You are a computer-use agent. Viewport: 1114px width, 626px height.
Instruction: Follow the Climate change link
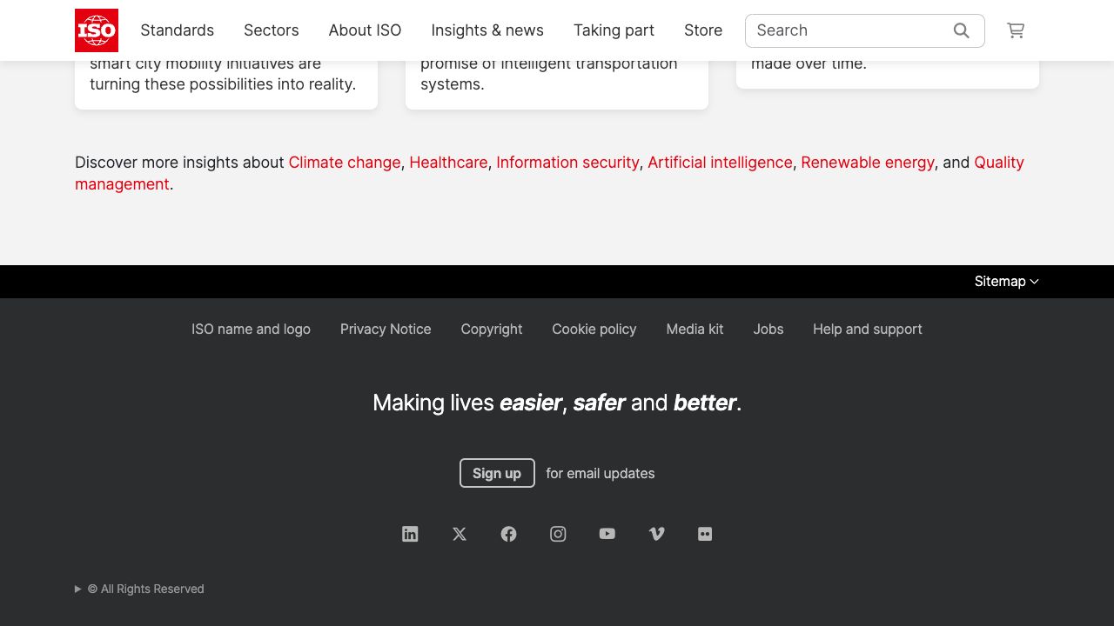tap(344, 163)
